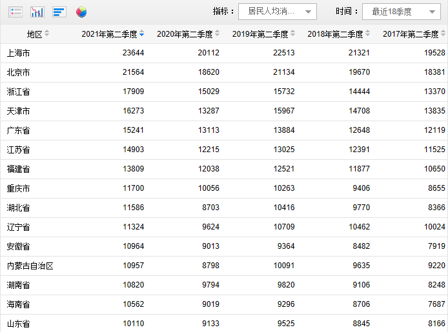Select the 江苏省 row label
Image resolution: width=448 pixels, height=332 pixels.
point(18,150)
